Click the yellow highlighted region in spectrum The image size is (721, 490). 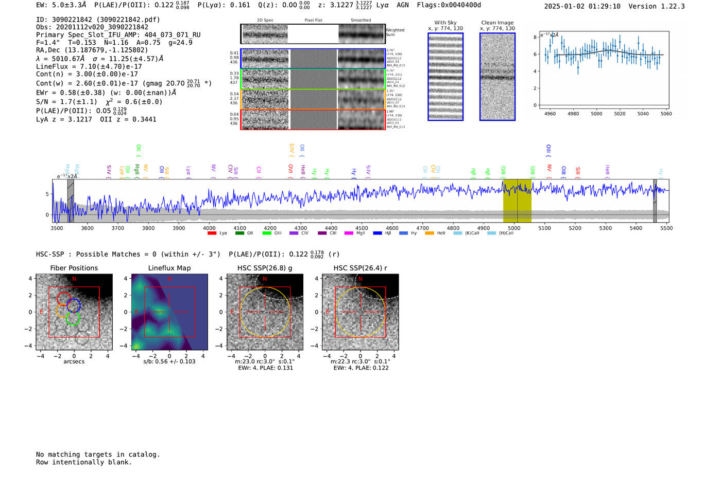pyautogui.click(x=517, y=201)
